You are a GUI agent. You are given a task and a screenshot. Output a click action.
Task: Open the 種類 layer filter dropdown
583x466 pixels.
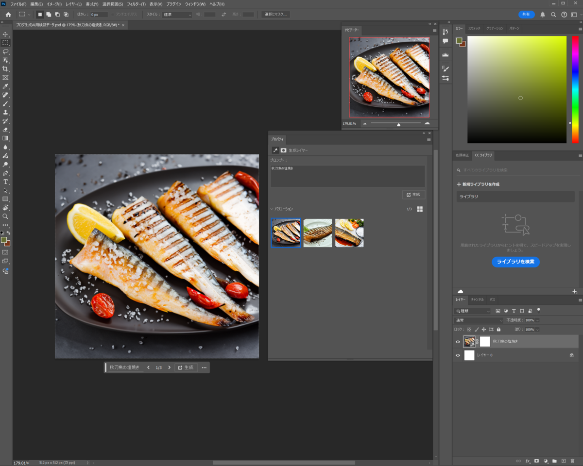coord(473,311)
